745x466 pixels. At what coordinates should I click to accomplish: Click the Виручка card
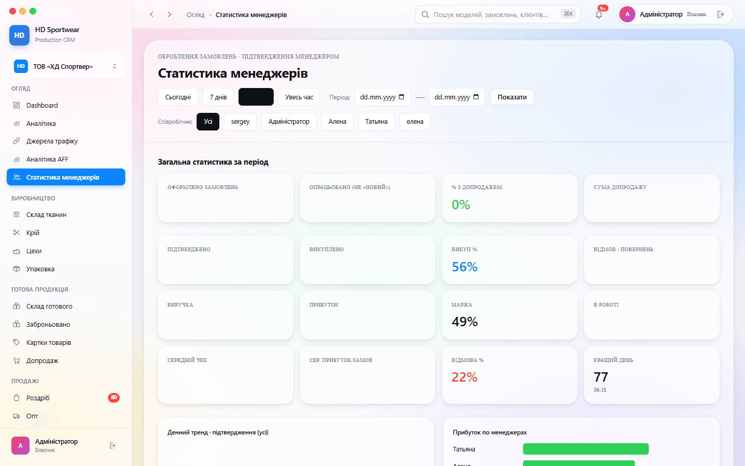(226, 315)
